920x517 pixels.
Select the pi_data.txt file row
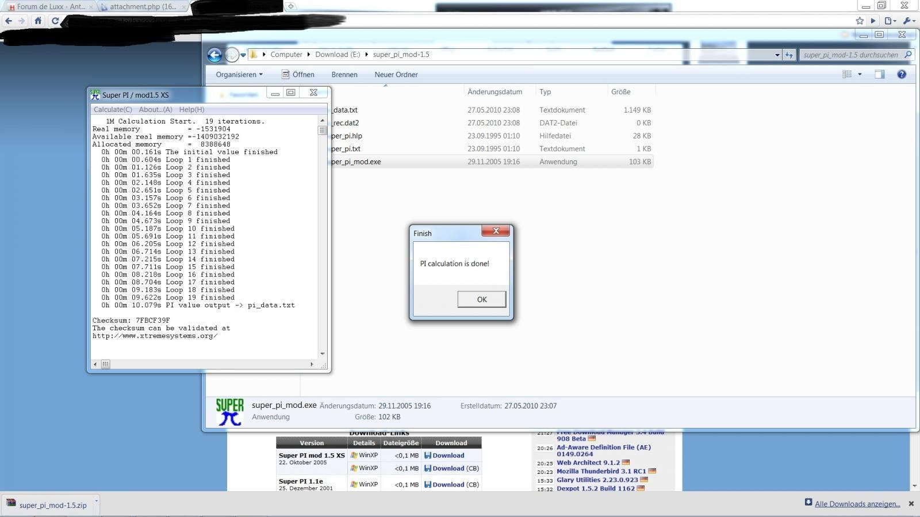(x=492, y=110)
